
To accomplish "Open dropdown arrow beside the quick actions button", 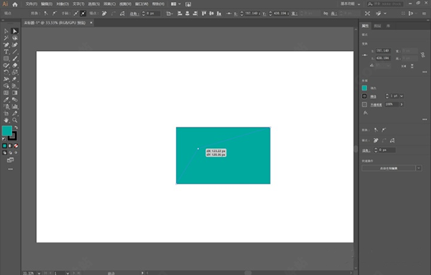I will pyautogui.click(x=419, y=168).
